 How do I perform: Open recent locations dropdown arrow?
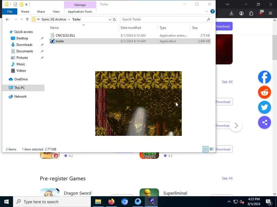pyautogui.click(x=22, y=19)
